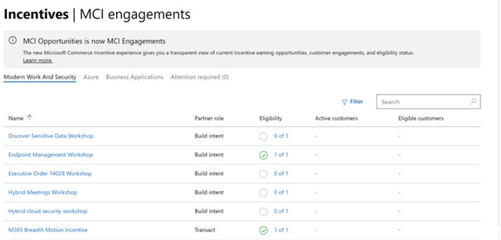The image size is (501, 240).
Task: Select the Modern Work And Security tab
Action: [x=40, y=77]
